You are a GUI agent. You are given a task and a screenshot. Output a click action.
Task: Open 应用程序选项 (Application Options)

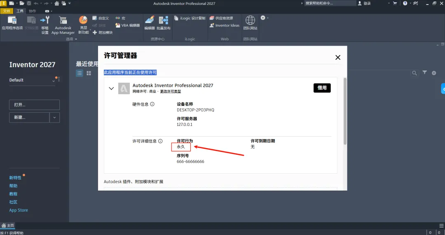point(12,23)
